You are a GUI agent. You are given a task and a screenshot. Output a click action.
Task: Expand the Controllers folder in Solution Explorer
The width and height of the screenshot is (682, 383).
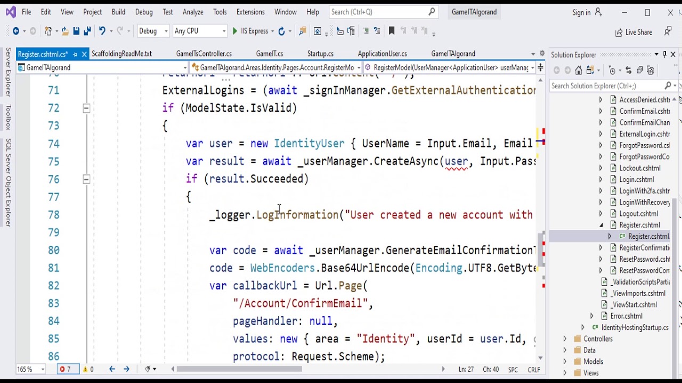point(565,339)
